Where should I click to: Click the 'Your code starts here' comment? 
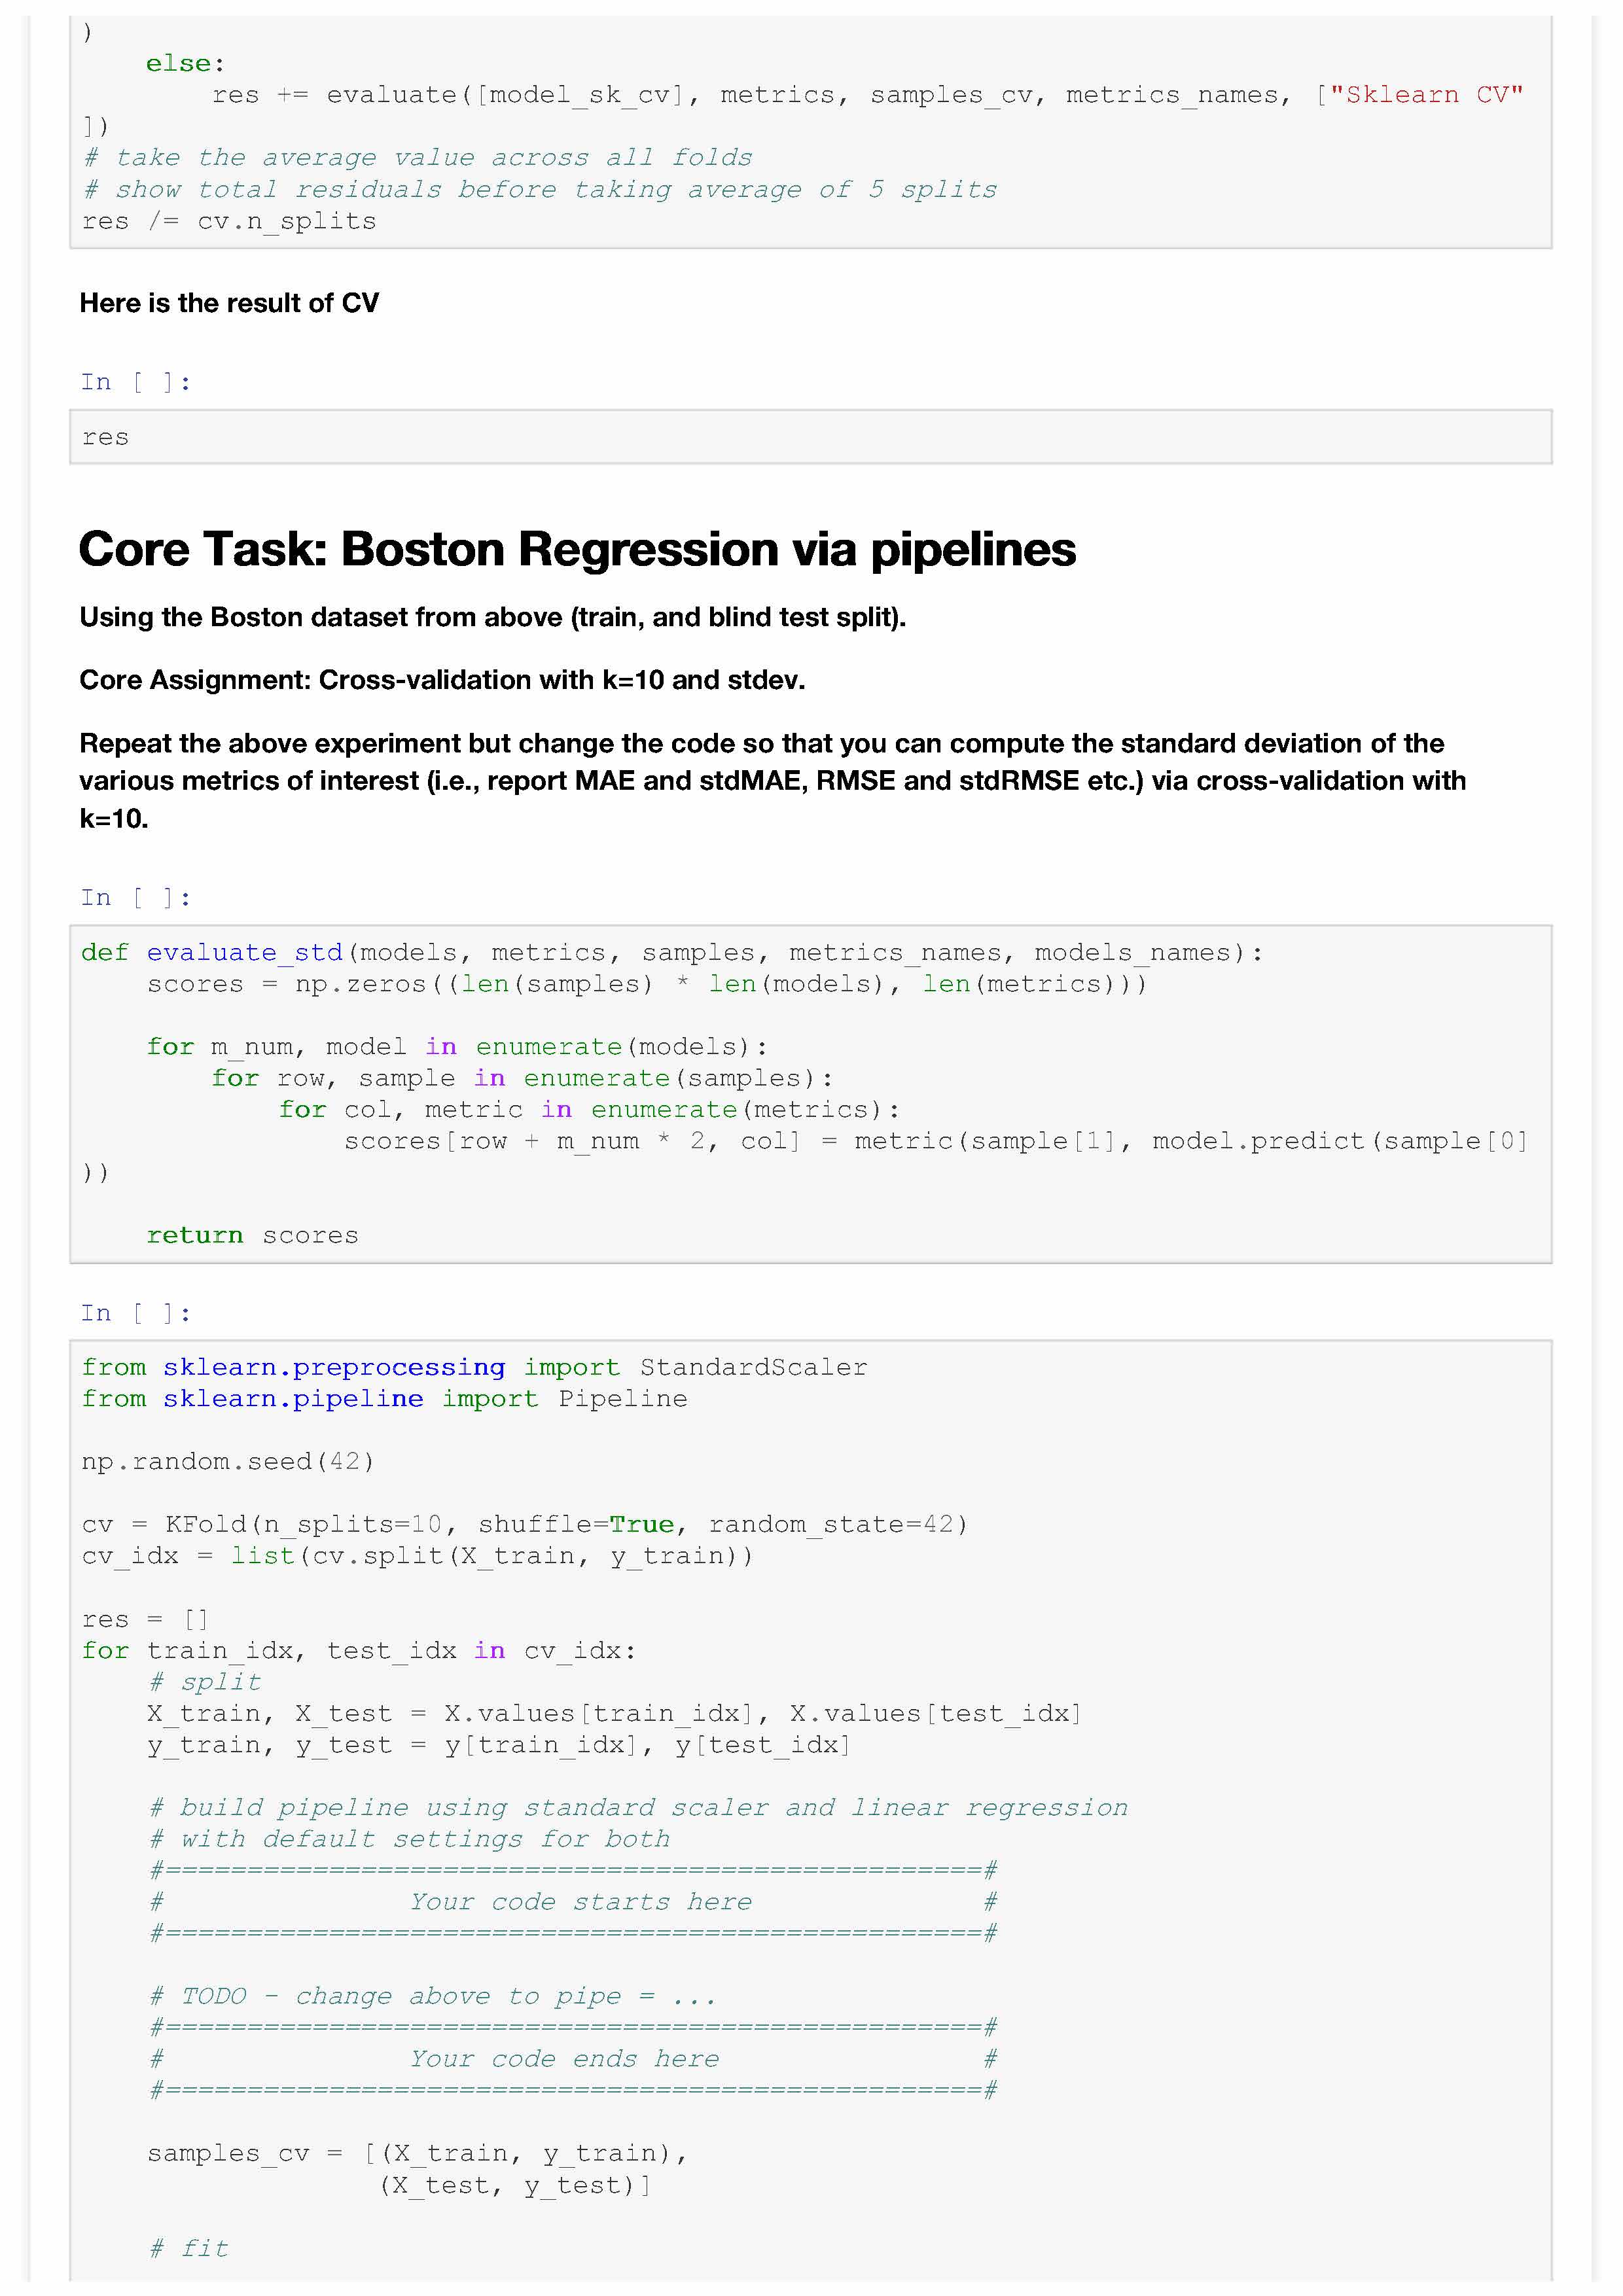tap(580, 1901)
